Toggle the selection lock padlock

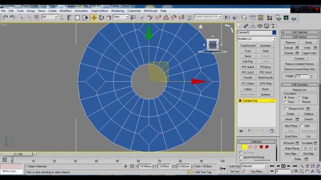[125, 166]
